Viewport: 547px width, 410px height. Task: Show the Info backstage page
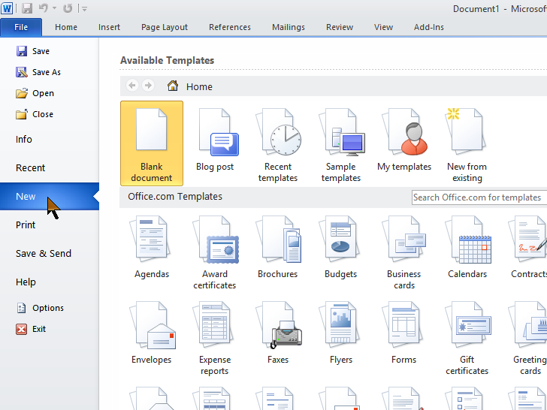pyautogui.click(x=24, y=140)
